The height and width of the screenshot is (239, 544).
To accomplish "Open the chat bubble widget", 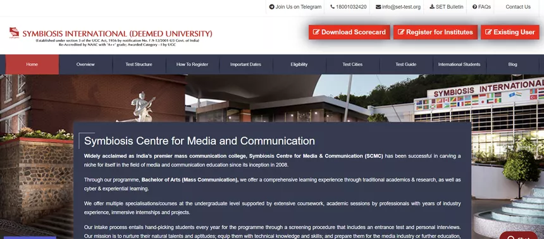I will tap(519, 236).
